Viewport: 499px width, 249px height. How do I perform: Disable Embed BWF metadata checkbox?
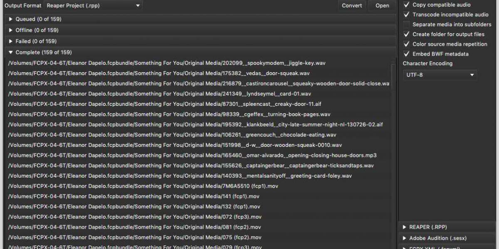407,54
